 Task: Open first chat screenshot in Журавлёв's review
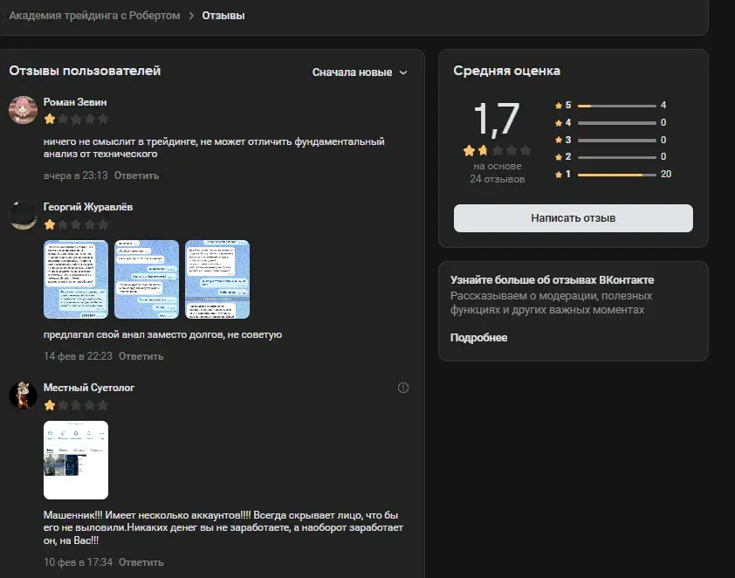point(76,279)
